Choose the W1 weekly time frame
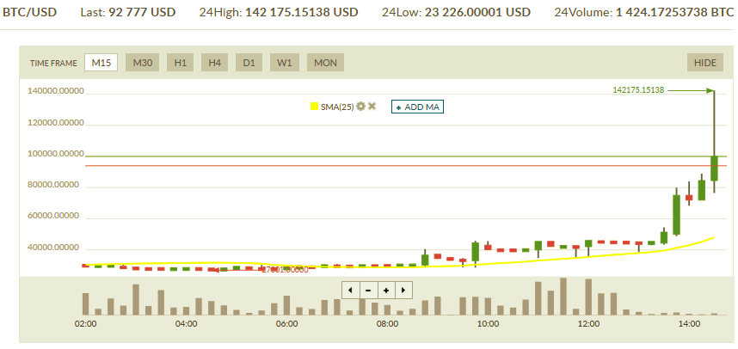This screenshot has height=349, width=738. point(284,63)
